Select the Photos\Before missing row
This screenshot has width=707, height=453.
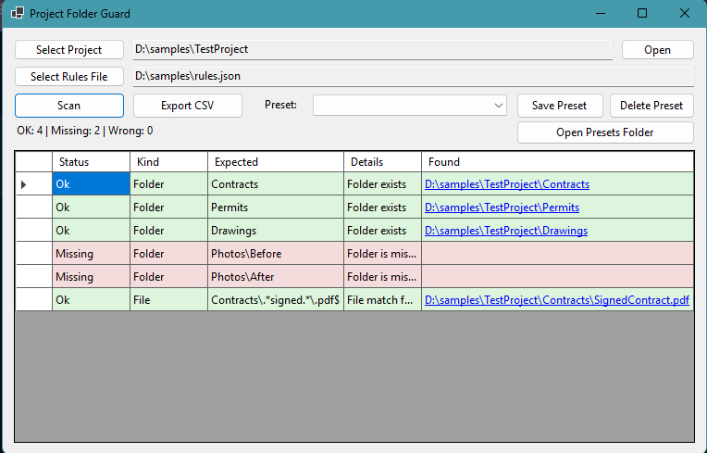point(245,254)
